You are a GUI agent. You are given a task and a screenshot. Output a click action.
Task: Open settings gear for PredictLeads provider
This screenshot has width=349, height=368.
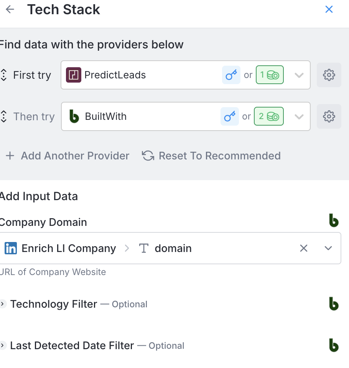click(329, 75)
